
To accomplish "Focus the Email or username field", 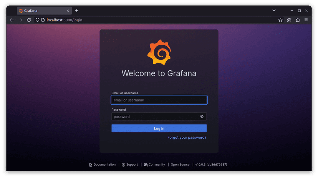I will (159, 100).
